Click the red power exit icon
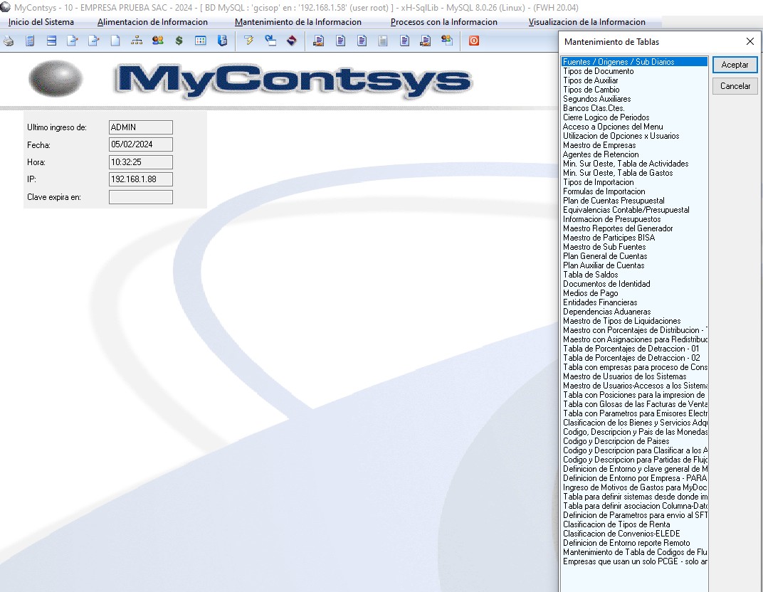763x592 pixels. click(473, 41)
